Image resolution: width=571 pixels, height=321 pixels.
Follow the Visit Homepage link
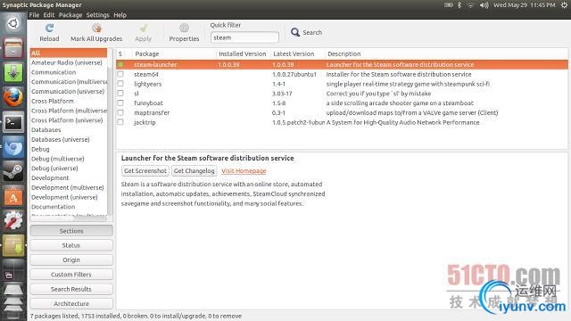pos(244,170)
